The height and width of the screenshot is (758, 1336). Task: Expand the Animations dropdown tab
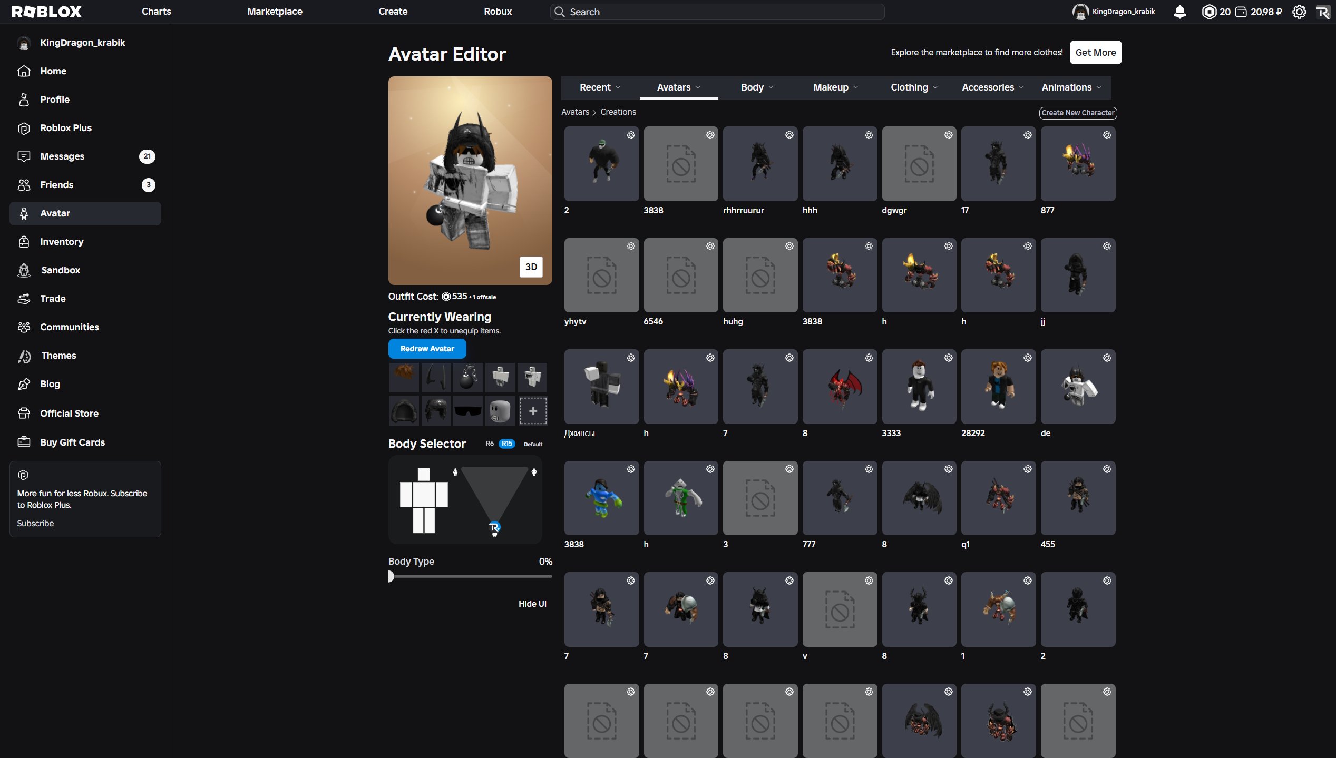pos(1071,87)
